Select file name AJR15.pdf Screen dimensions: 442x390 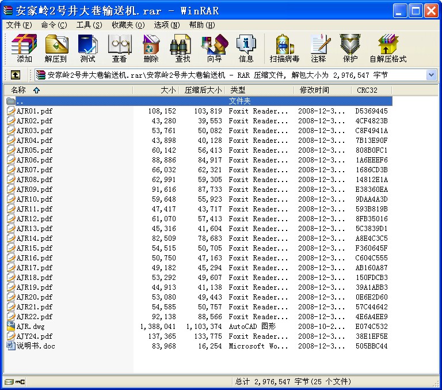pos(35,248)
